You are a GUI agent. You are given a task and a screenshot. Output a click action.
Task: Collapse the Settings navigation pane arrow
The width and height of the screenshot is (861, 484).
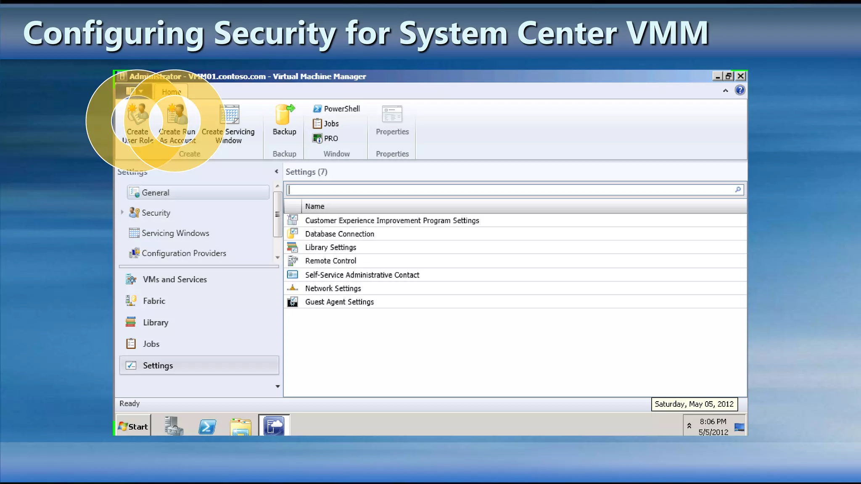[276, 171]
